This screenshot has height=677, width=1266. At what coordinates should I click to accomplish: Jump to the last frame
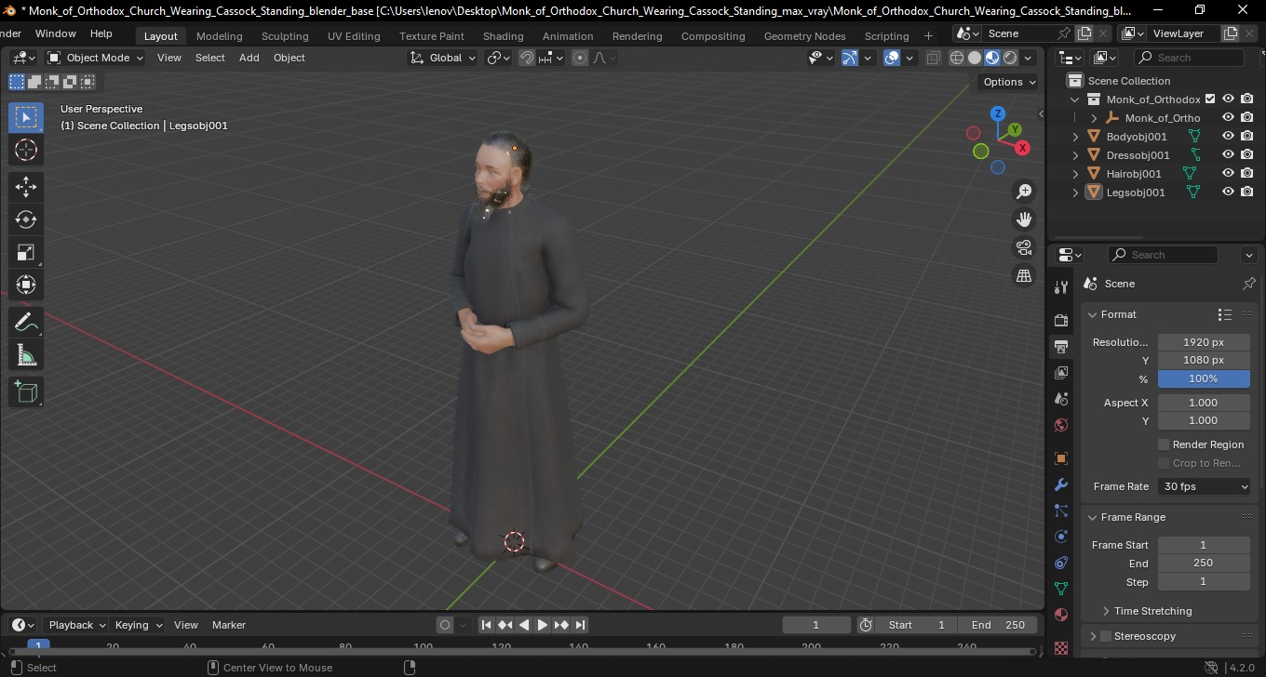point(580,625)
